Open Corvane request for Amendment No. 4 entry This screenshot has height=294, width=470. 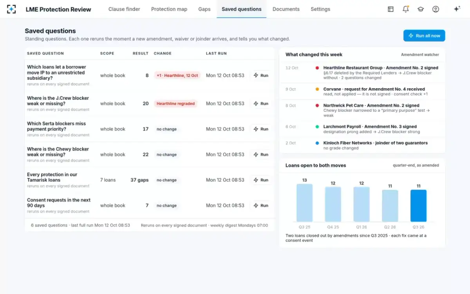pyautogui.click(x=362, y=91)
